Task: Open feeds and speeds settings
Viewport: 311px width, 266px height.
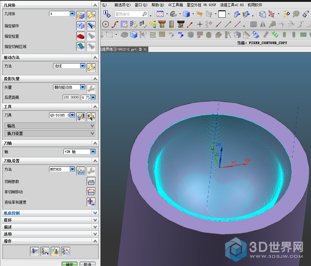Action: point(91,202)
